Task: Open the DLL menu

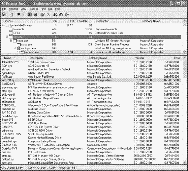Action: [x=50, y=9]
